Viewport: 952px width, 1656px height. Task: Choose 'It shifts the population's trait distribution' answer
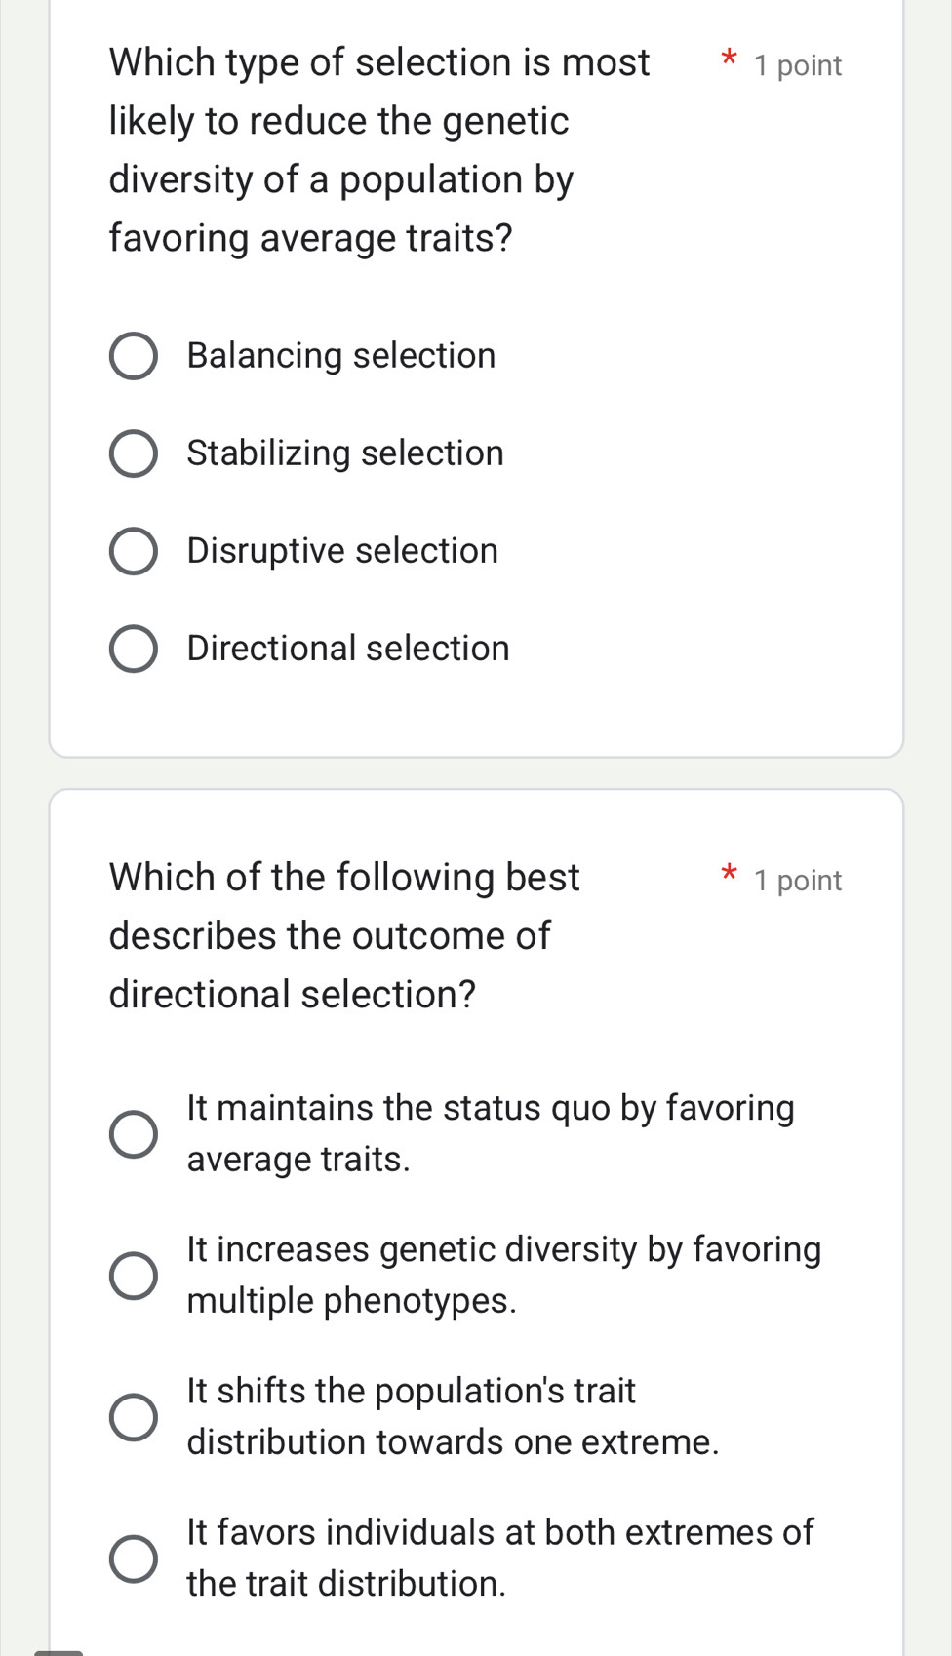click(133, 1415)
